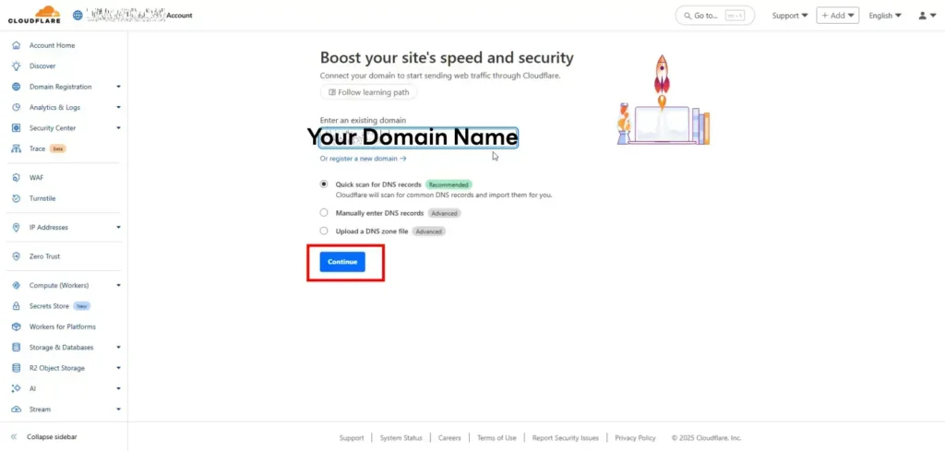The width and height of the screenshot is (945, 451).
Task: Click the Compute (Workers) icon
Action: pos(17,285)
